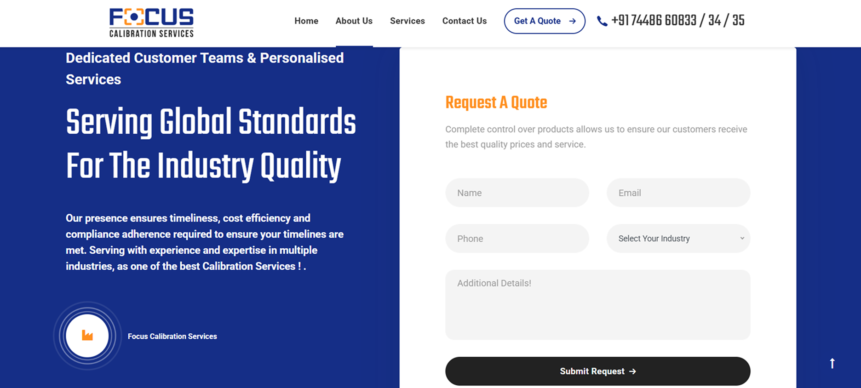Screen dimensions: 861x388
Task: Click the industry dropdown chevron arrow
Action: tap(742, 238)
